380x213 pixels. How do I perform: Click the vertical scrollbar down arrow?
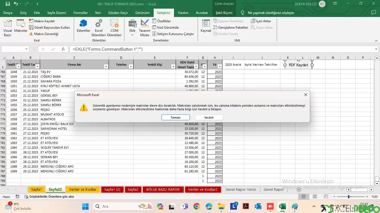(377, 184)
